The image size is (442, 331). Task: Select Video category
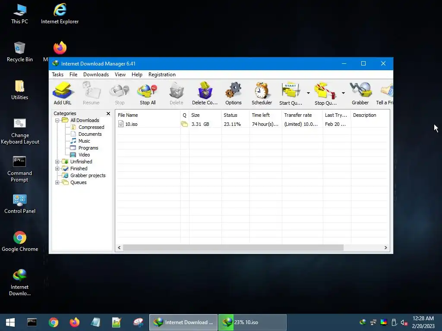[84, 155]
